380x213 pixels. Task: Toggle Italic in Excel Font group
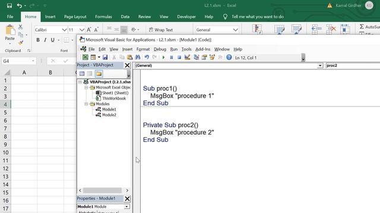pyautogui.click(x=45, y=40)
